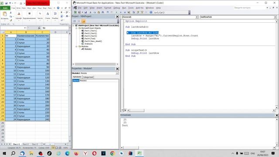Click Excel Format Painter brush icon
This screenshot has width=279, height=157.
10,20
